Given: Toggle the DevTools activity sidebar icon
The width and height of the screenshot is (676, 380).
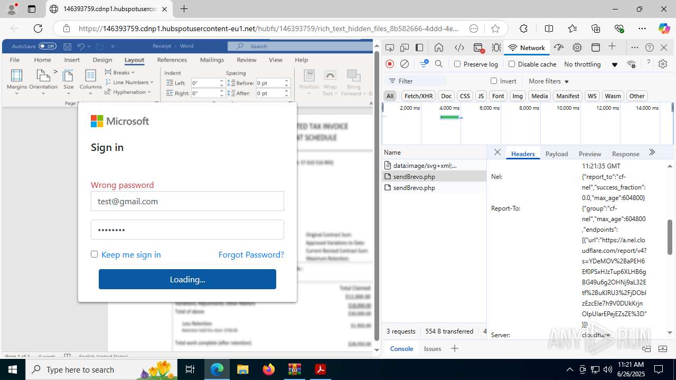Looking at the screenshot, I should [x=419, y=47].
